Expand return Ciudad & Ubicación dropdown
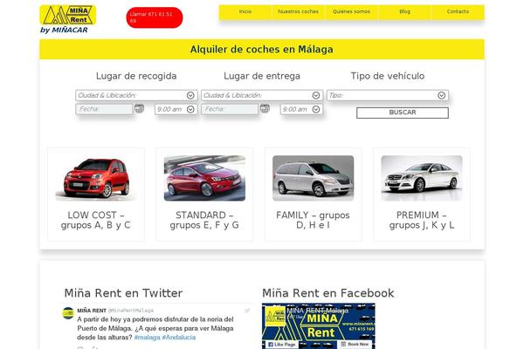 coord(262,95)
